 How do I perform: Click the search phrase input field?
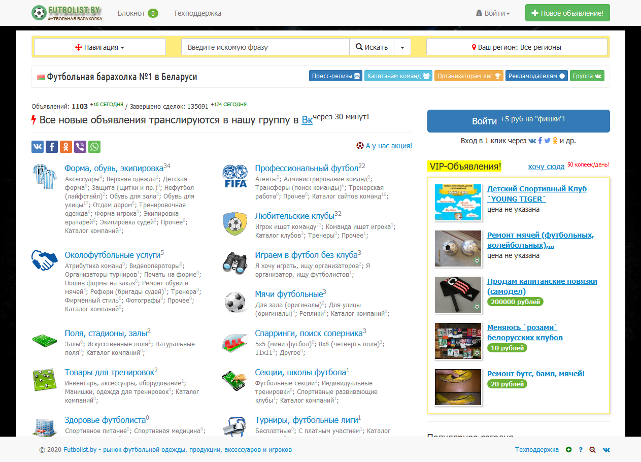tap(265, 47)
